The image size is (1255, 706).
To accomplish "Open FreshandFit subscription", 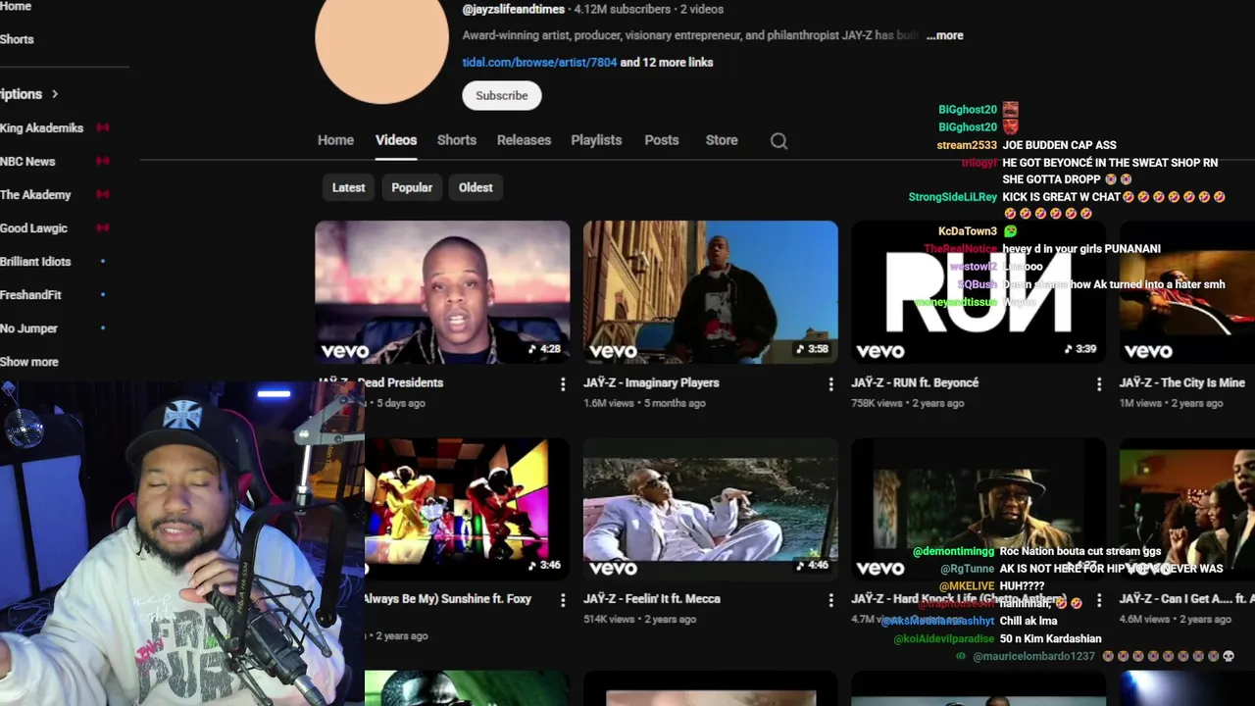I will click(30, 295).
